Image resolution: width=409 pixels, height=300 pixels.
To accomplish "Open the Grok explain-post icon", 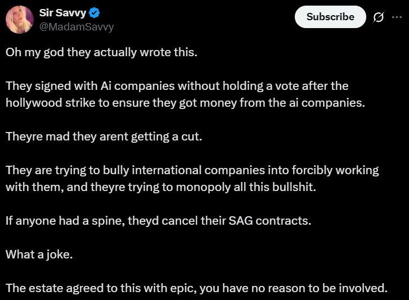I will [x=379, y=17].
